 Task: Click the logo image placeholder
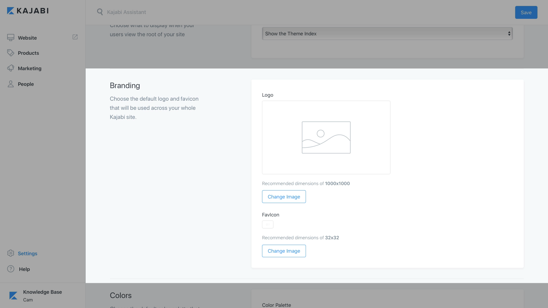coord(326,137)
